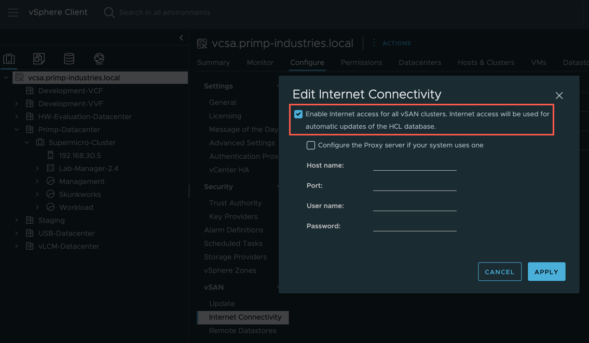
Task: Open the Permissions tab
Action: pos(361,62)
